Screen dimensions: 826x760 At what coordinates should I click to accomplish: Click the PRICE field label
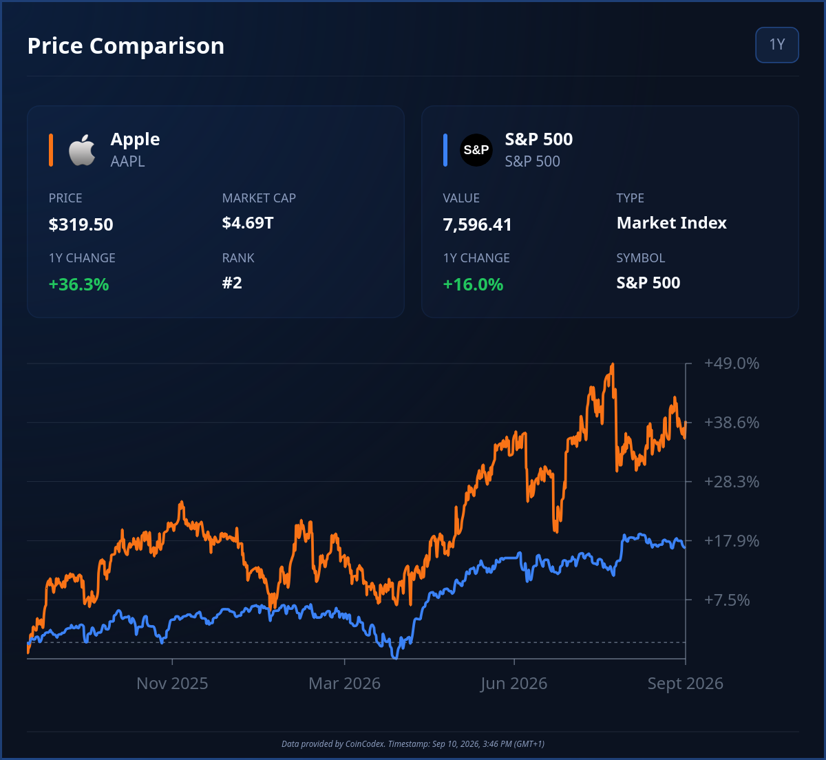pyautogui.click(x=65, y=198)
